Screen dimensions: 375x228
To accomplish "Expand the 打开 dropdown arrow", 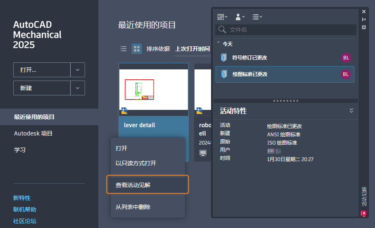I will tap(78, 70).
